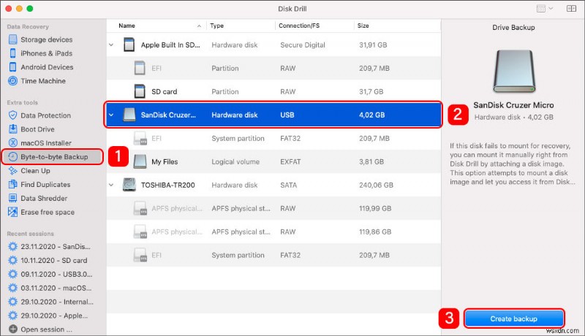Click the Storage devices drive icon

click(12, 39)
